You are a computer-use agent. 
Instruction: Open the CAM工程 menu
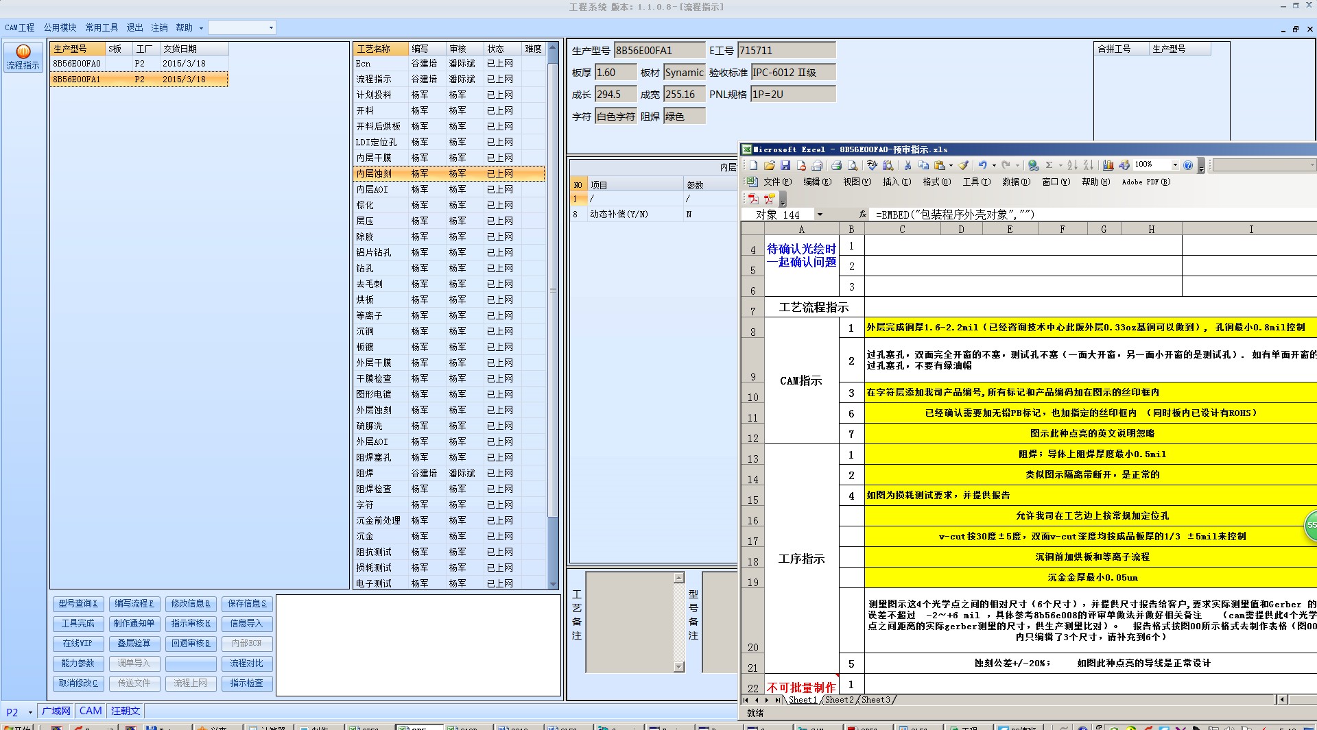pos(19,27)
